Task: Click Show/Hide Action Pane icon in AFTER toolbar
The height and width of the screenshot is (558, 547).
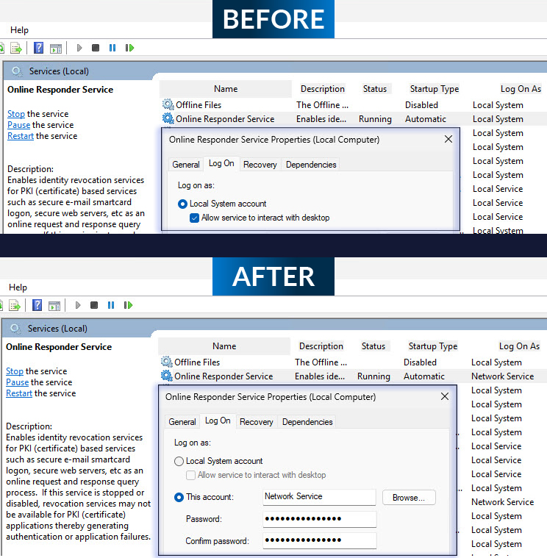Action: pos(54,305)
